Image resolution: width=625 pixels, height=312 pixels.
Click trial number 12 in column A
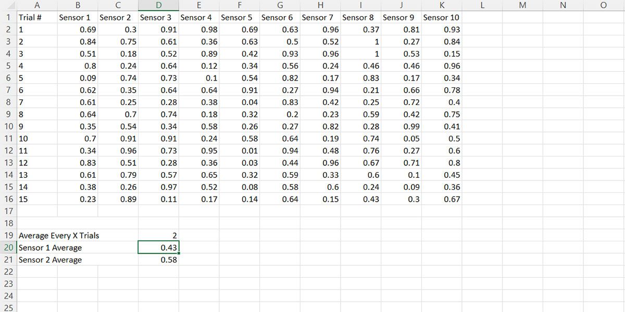pos(37,163)
